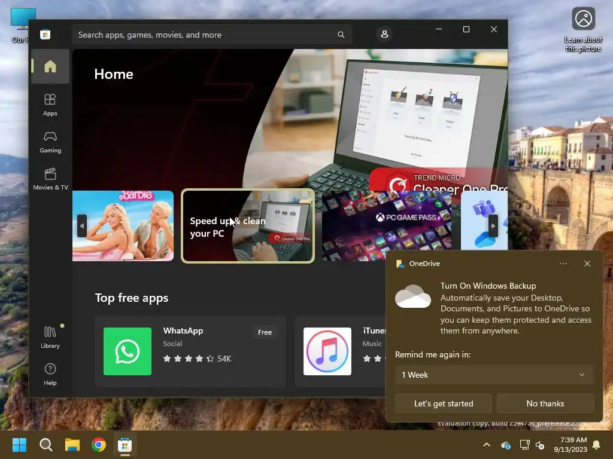
Task: Dismiss the OneDrive notification
Action: click(x=587, y=264)
